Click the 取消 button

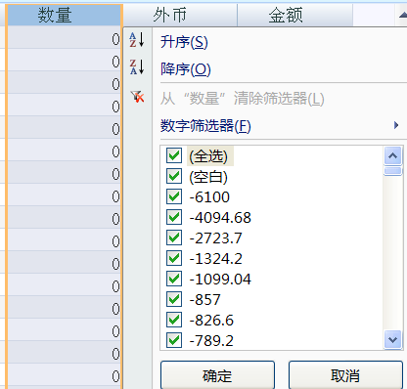pyautogui.click(x=345, y=375)
